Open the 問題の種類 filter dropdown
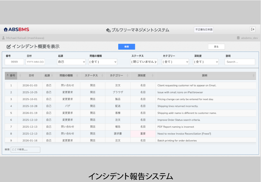Screen dimensions: 261x182 point(103,62)
